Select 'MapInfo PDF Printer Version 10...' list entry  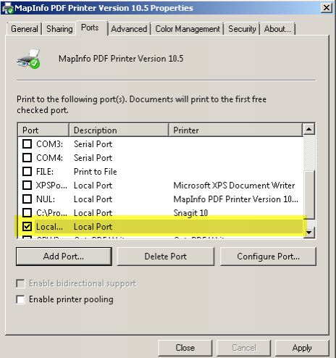[x=236, y=199]
